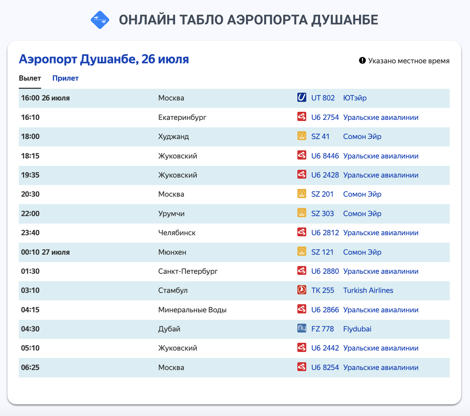Click Somon Air logo beside SZ 41
This screenshot has width=470, height=416.
(302, 136)
